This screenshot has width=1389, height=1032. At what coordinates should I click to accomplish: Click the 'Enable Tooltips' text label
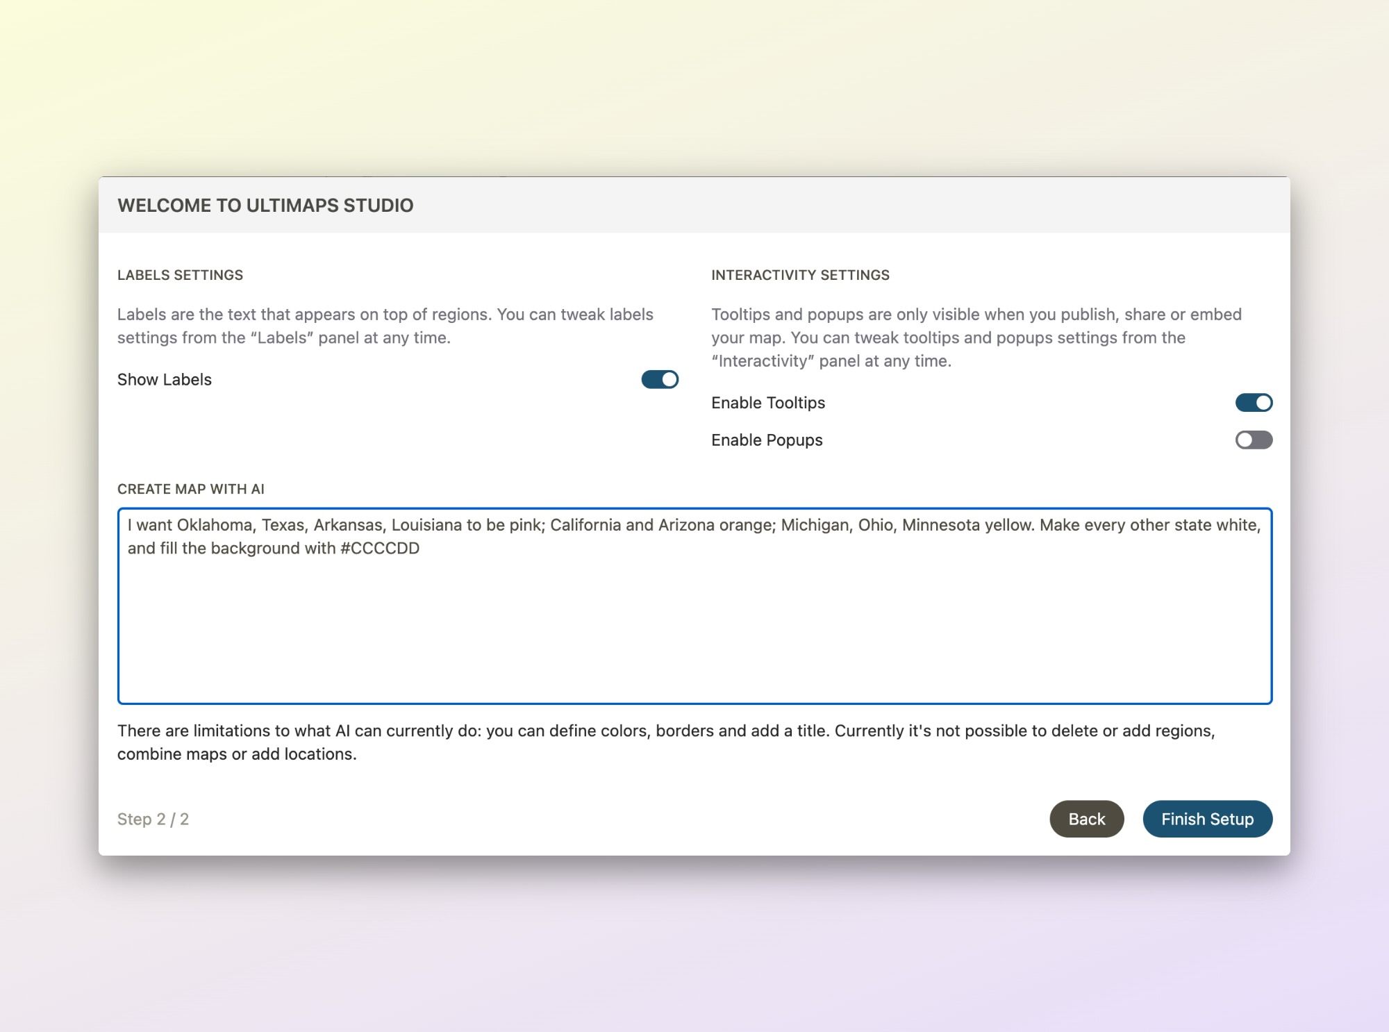coord(768,403)
